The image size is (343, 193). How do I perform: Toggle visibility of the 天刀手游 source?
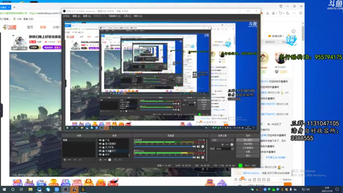pos(100,147)
